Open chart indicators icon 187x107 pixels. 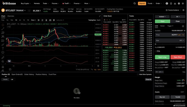(42, 20)
